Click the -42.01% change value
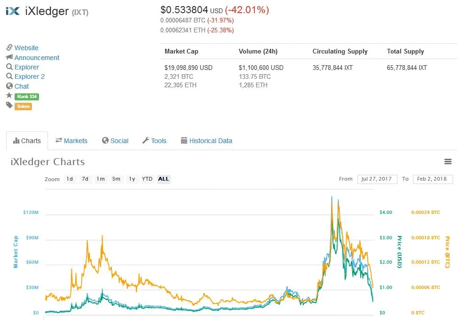This screenshot has height=320, width=473. 247,10
